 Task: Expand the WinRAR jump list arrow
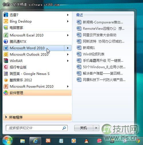68,61
